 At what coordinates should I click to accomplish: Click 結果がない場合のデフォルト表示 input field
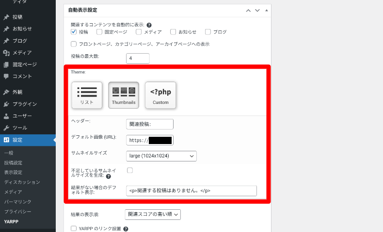(191, 191)
